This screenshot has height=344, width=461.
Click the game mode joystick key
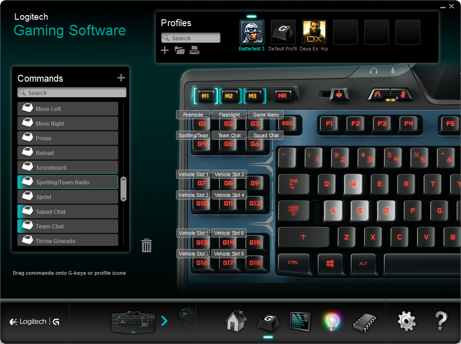pos(339,94)
